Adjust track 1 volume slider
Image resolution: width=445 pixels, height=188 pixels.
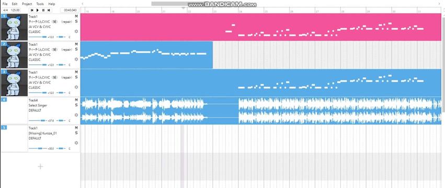click(x=38, y=37)
